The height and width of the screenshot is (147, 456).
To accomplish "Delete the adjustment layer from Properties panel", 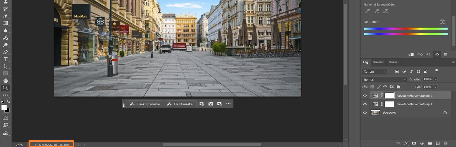I will (446, 55).
